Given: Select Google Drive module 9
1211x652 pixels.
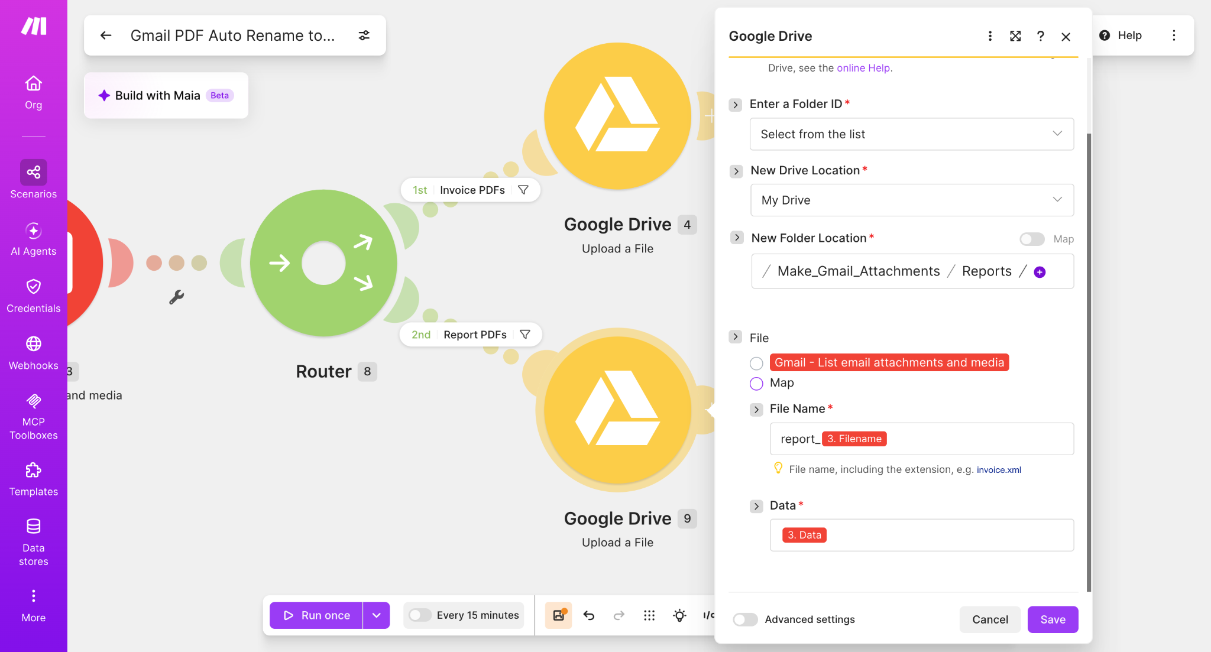Looking at the screenshot, I should (618, 410).
